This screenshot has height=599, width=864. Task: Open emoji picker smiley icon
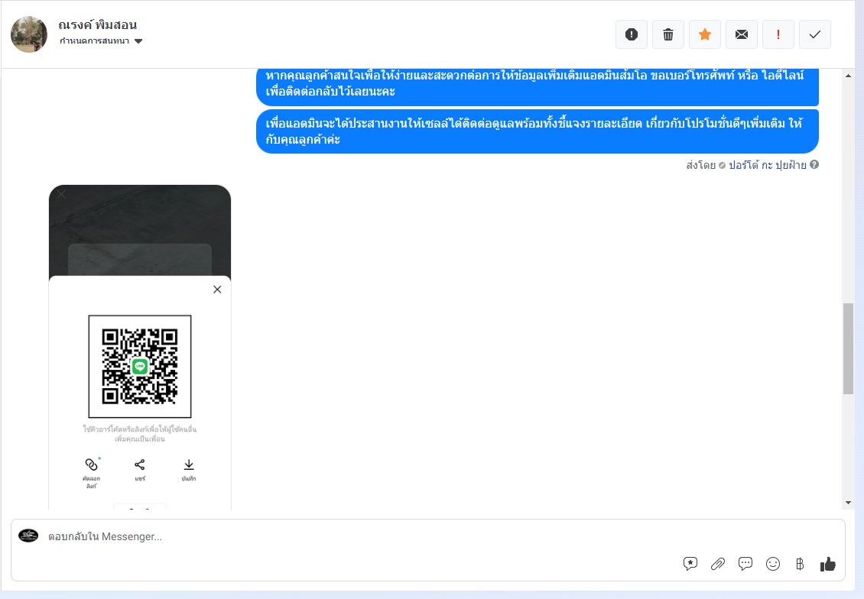click(x=773, y=564)
